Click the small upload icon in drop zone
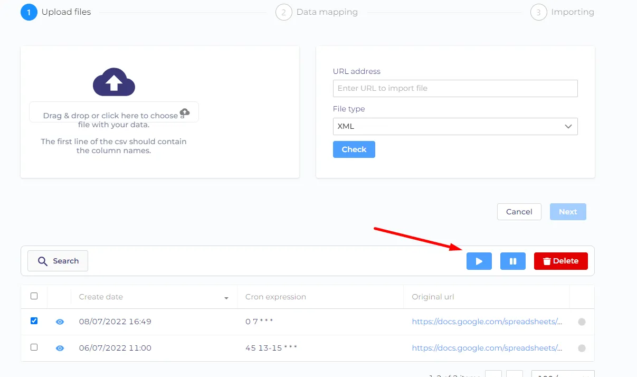The height and width of the screenshot is (377, 637). (x=185, y=112)
